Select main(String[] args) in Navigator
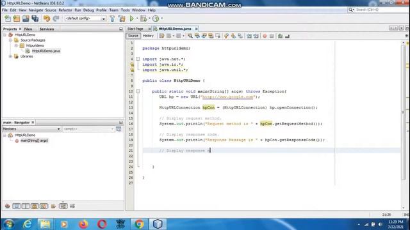This screenshot has width=410, height=230. point(34,141)
